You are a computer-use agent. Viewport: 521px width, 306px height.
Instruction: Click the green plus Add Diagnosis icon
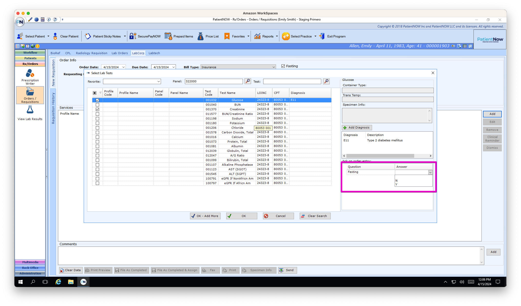[x=345, y=127]
